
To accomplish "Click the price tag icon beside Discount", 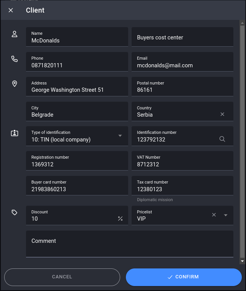I will click(x=15, y=213).
